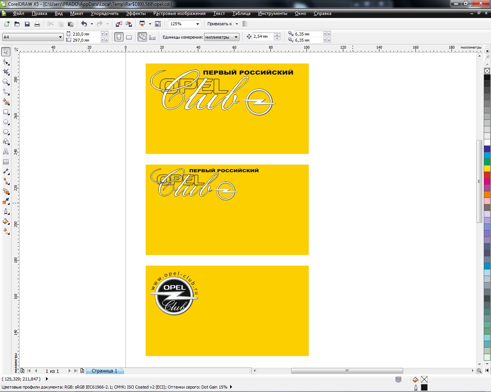Open the units миллиметры dropdown
The width and height of the screenshot is (491, 392).
[x=236, y=37]
